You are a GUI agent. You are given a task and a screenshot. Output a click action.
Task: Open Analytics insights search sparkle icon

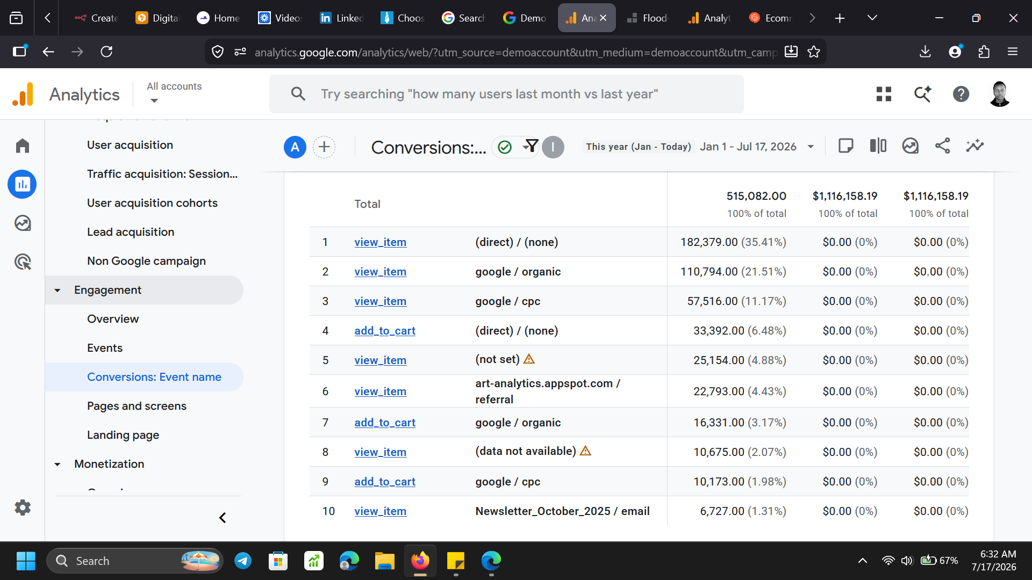[923, 94]
